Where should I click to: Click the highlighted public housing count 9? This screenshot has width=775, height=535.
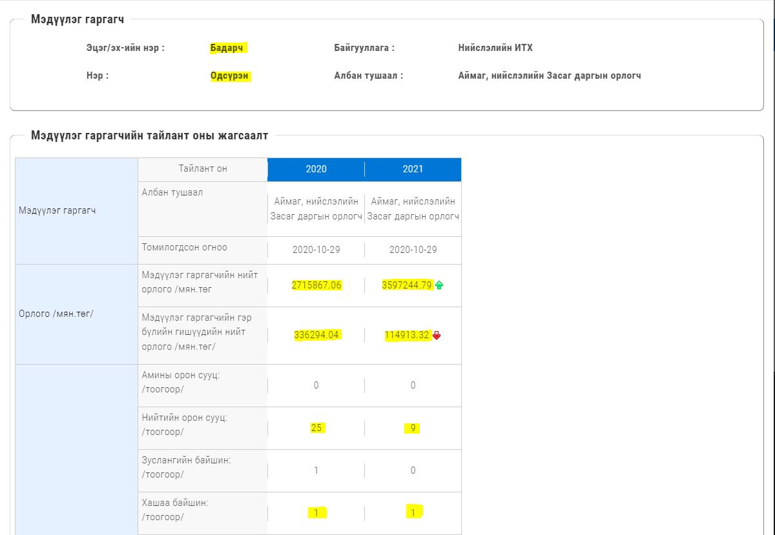pos(413,428)
